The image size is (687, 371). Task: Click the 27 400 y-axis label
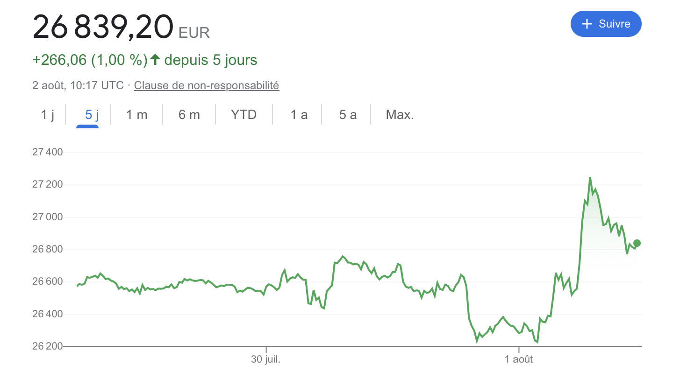47,152
